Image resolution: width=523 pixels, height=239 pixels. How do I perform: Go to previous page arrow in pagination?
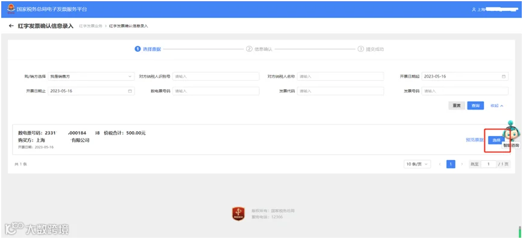pyautogui.click(x=440, y=164)
